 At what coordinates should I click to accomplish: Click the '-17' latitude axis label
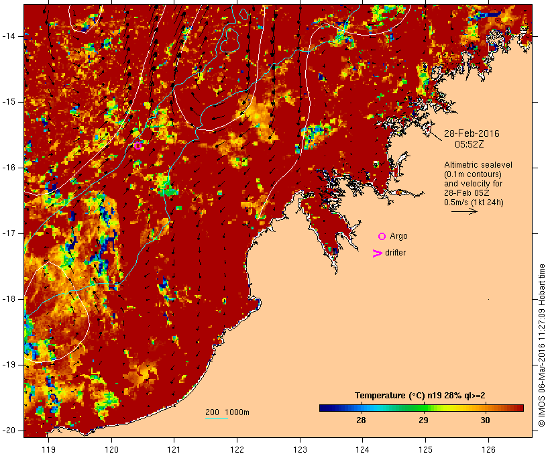click(x=8, y=233)
